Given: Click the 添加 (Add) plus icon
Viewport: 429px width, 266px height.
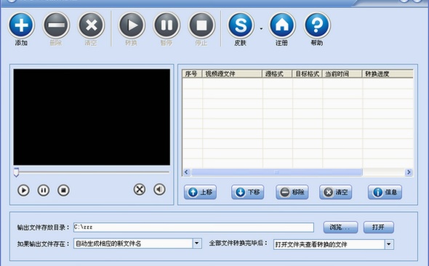Looking at the screenshot, I should (x=21, y=25).
